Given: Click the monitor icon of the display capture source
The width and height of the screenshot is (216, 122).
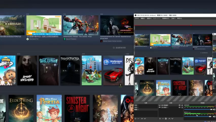Looking at the screenshot, I should [x=160, y=105].
